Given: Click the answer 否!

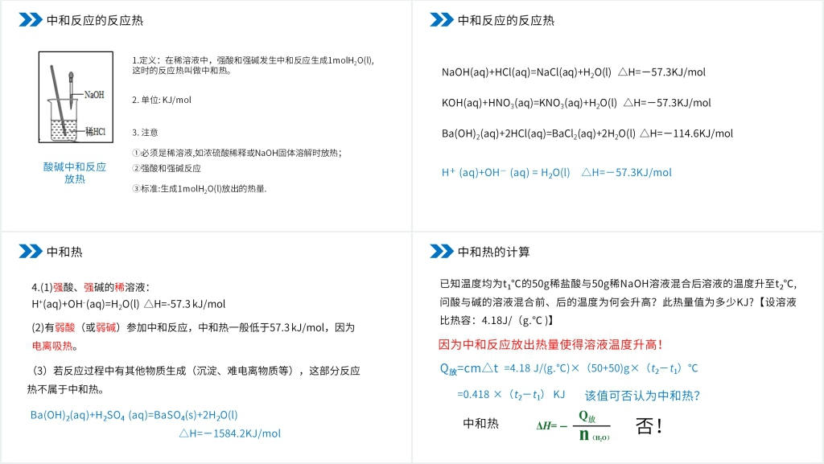Looking at the screenshot, I should [x=649, y=425].
